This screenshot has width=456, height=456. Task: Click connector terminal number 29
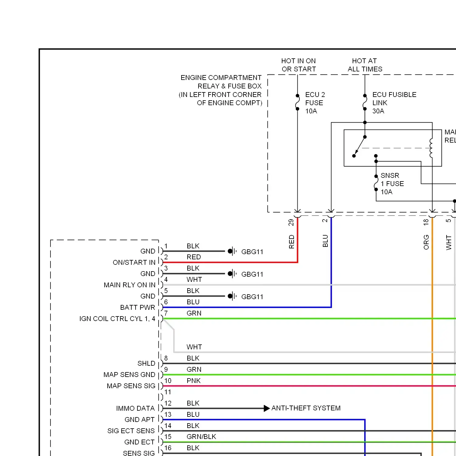(291, 223)
